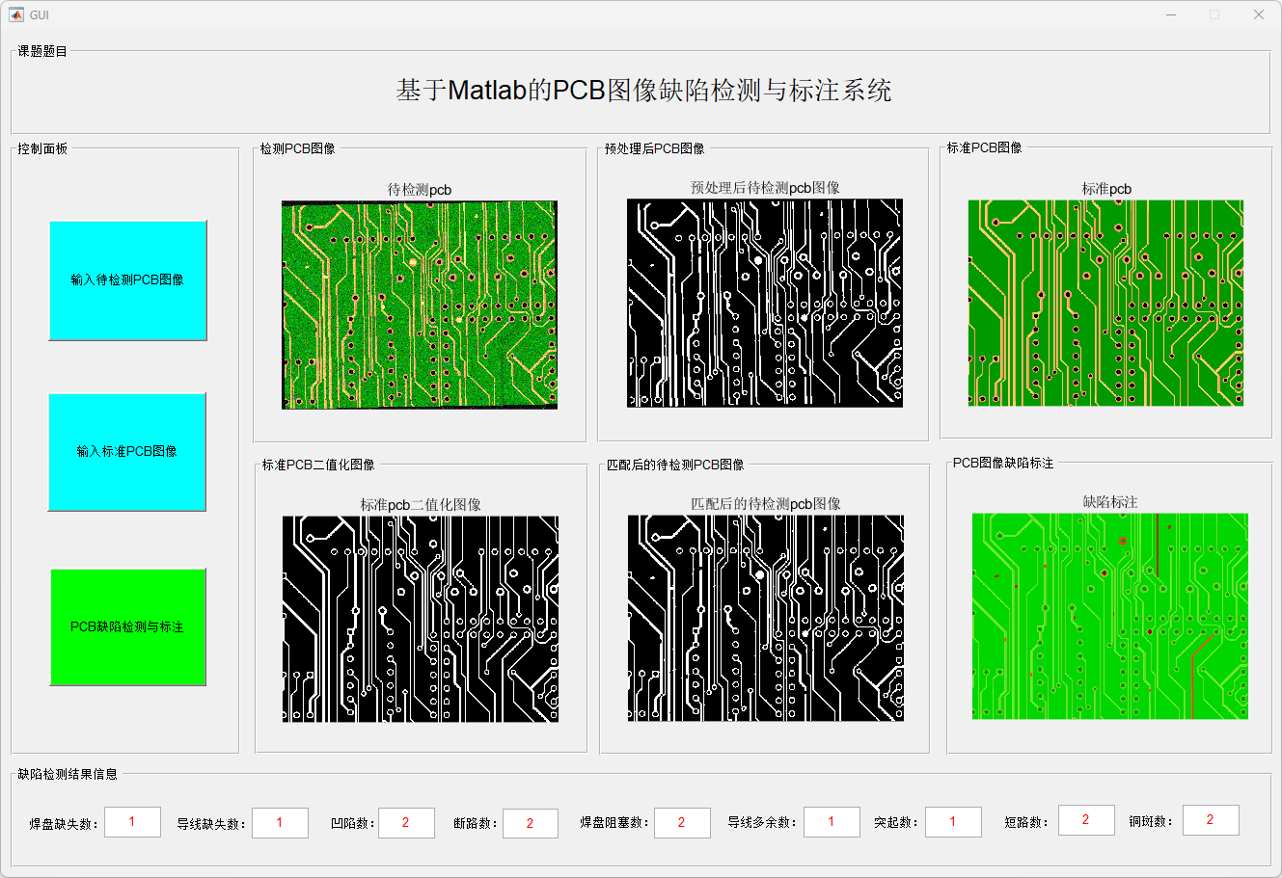Click the MATLAB icon in the title bar
Screen dimensions: 1282x878
click(x=17, y=14)
